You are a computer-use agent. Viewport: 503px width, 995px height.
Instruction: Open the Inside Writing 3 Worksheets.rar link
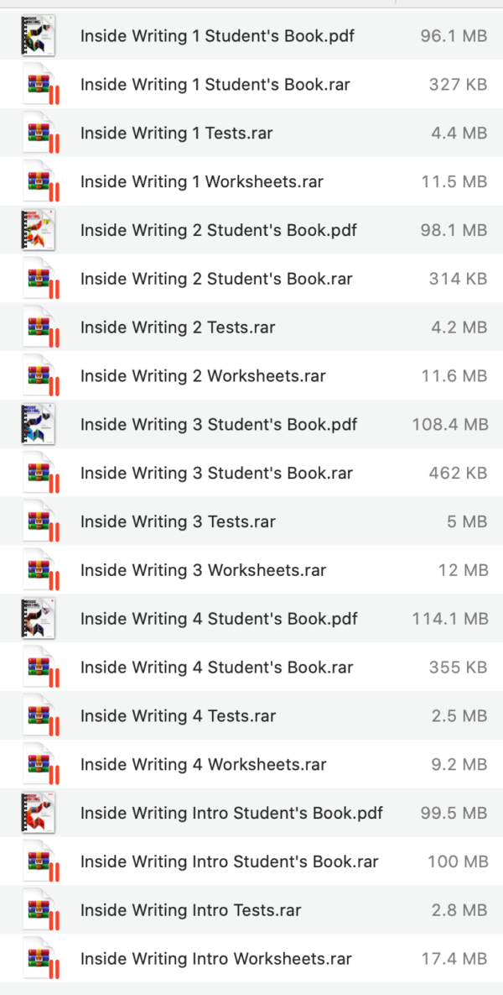coord(201,569)
